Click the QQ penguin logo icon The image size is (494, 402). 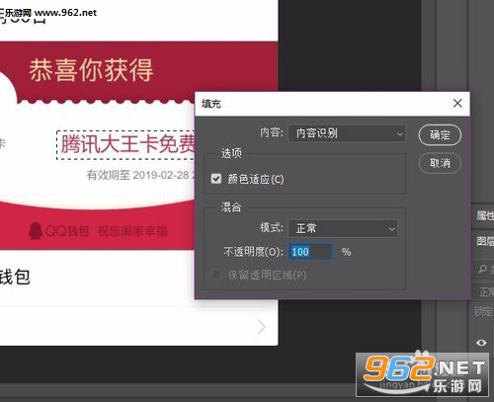click(36, 230)
